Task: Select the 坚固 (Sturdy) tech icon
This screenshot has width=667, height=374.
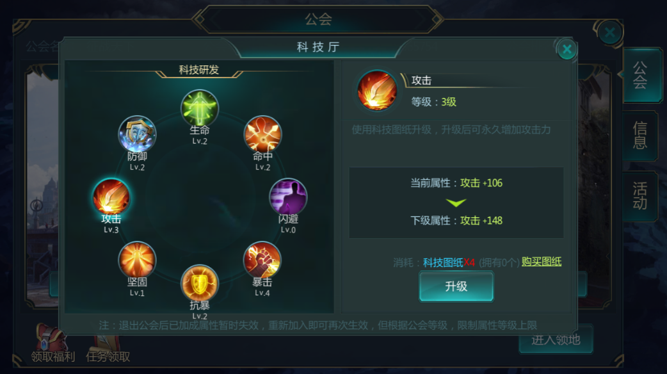Action: 137,259
